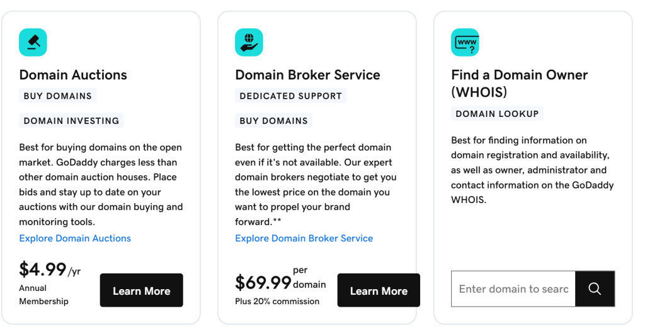
Task: Click BUY DOMAINS tag under Domain Broker Service
Action: (x=273, y=121)
